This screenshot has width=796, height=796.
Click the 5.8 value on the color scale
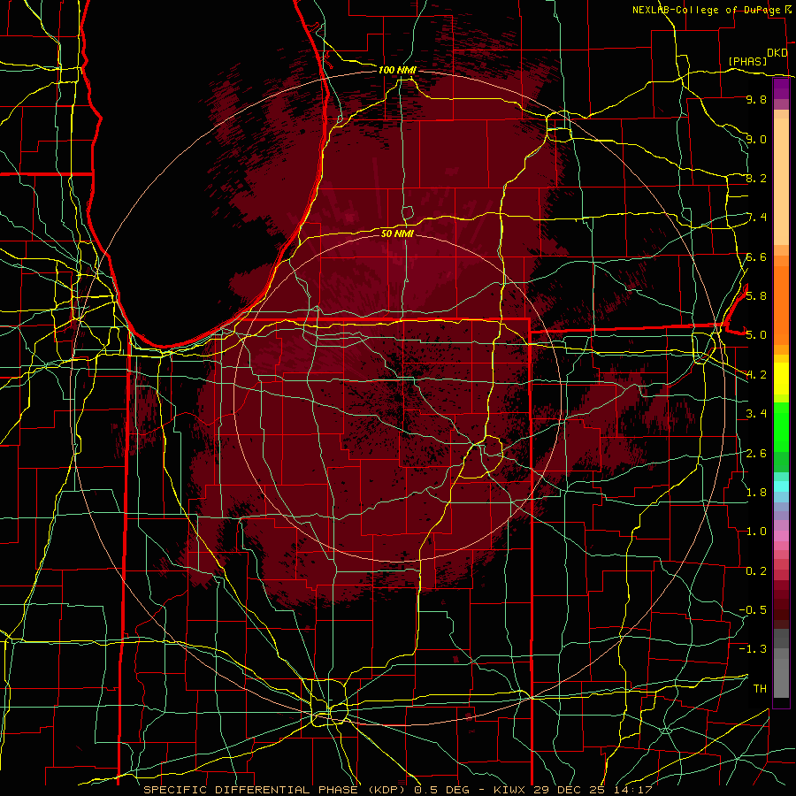point(756,295)
